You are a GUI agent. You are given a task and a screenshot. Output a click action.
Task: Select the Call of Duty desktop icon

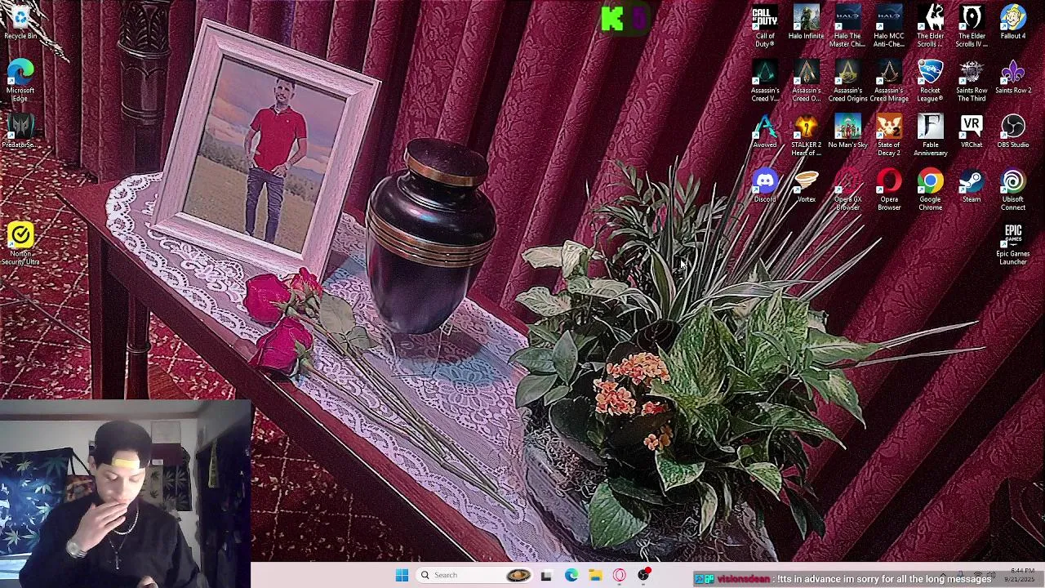click(x=765, y=26)
